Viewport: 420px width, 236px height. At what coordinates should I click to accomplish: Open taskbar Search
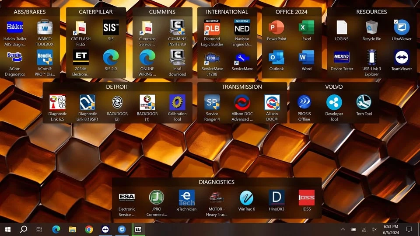click(x=24, y=229)
